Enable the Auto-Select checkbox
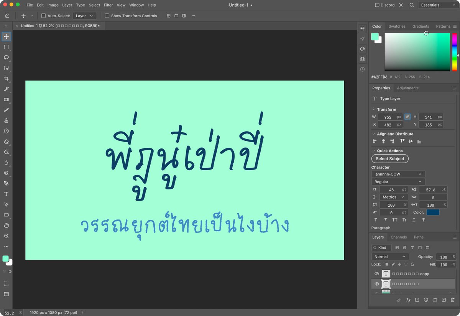 [43, 16]
